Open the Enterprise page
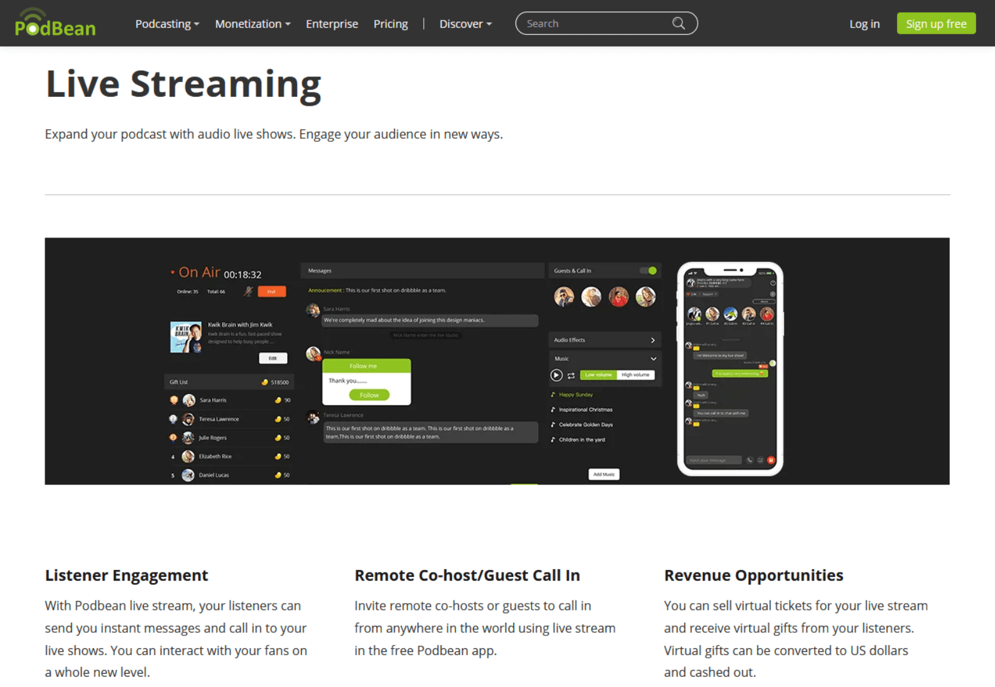Viewport: 995px width, 687px height. (332, 24)
